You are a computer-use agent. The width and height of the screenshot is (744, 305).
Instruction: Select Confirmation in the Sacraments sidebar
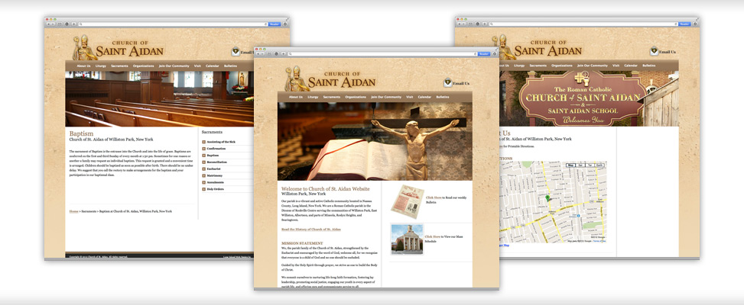click(x=216, y=149)
